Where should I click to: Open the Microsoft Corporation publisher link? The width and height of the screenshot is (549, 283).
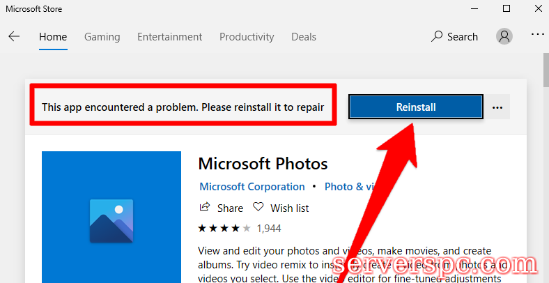click(252, 187)
